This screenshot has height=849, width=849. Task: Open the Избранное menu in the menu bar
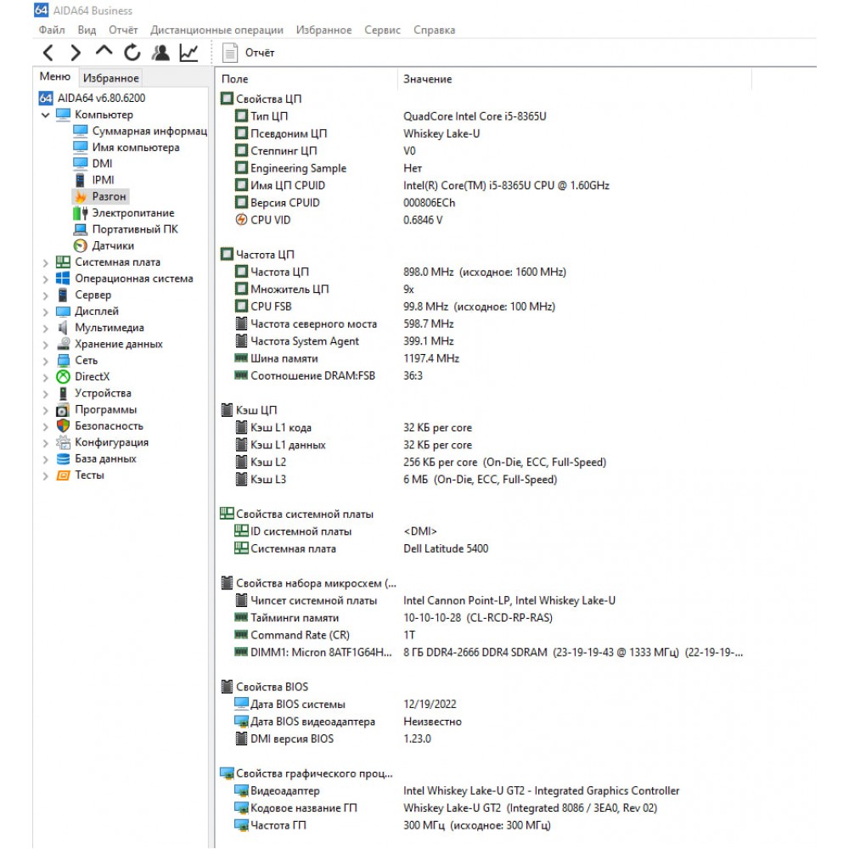click(323, 30)
